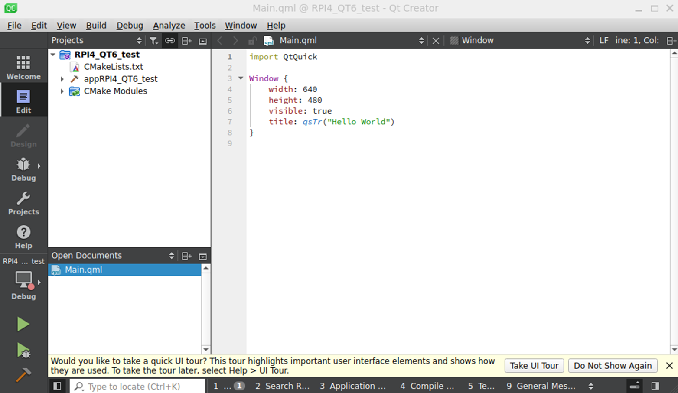Click the Line/Col position indicator
This screenshot has width=678, height=393.
tap(637, 40)
